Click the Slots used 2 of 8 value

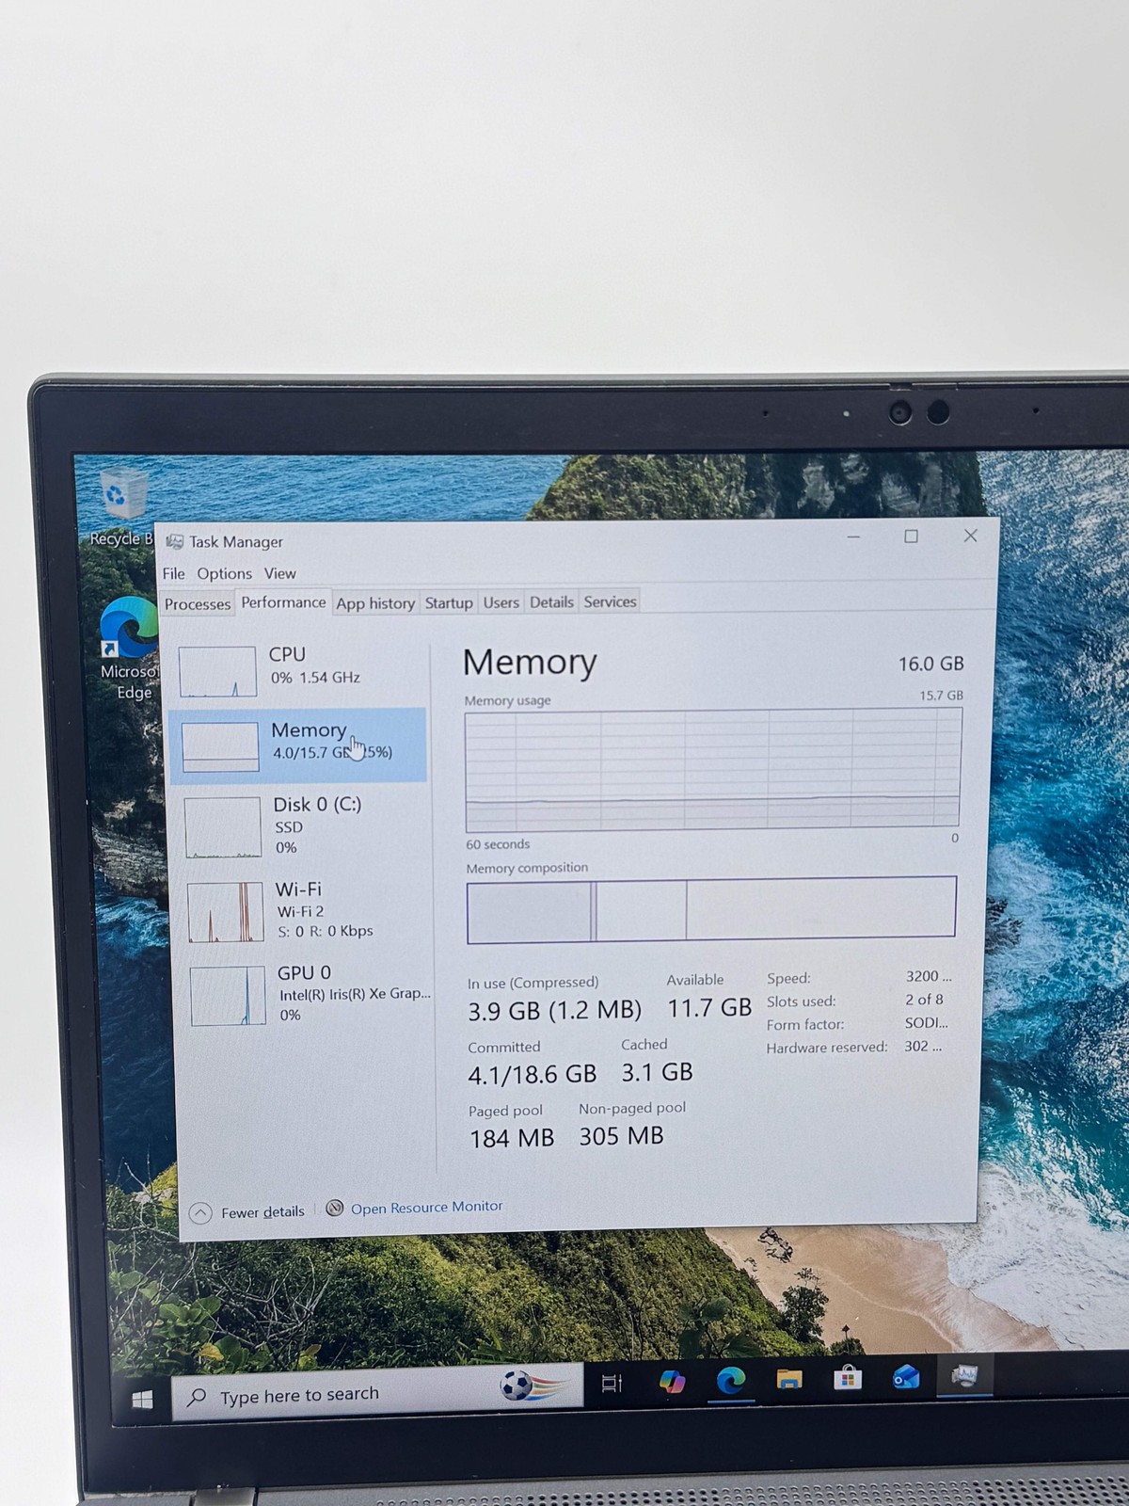924,1000
